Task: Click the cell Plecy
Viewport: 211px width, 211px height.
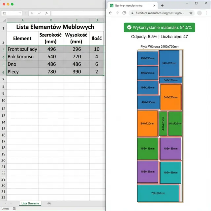Action: point(22,72)
